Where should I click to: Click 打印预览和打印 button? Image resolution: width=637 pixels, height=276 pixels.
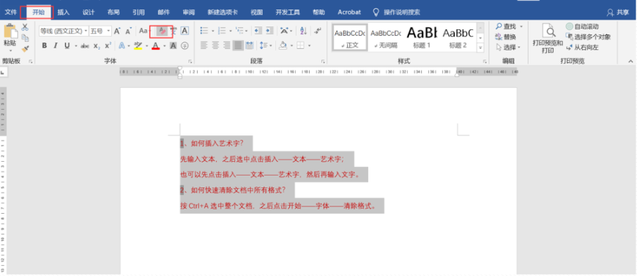(548, 39)
